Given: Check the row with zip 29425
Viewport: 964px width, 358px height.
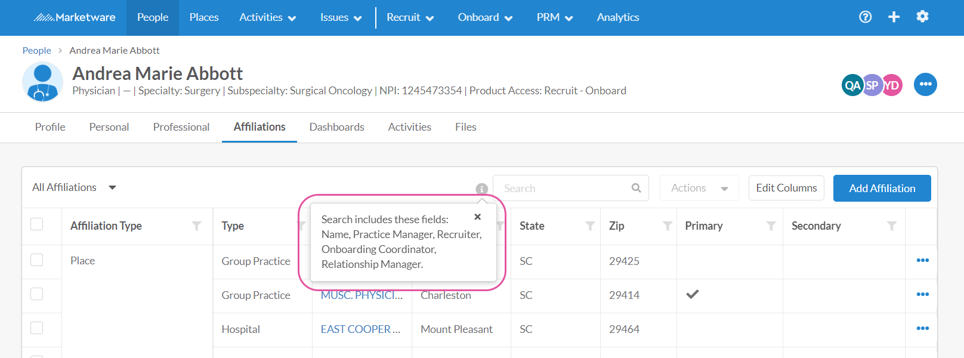Looking at the screenshot, I should coord(37,260).
